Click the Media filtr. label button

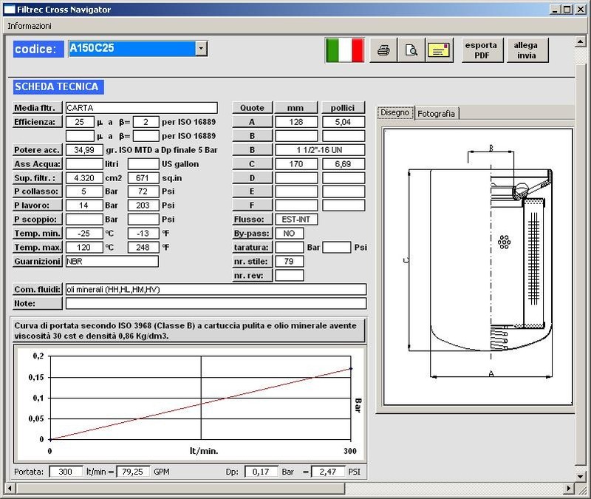pyautogui.click(x=37, y=108)
